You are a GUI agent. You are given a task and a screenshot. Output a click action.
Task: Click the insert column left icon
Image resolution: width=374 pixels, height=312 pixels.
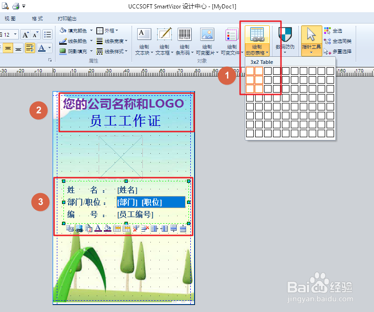coord(164,228)
